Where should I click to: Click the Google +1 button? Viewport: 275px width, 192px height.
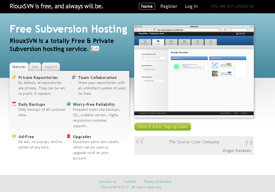point(95,48)
